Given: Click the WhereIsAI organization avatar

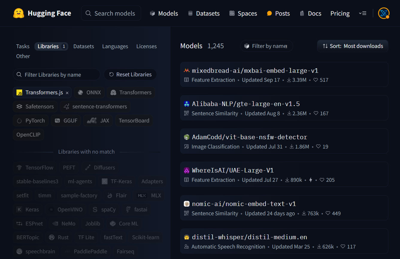Looking at the screenshot, I should point(187,170).
